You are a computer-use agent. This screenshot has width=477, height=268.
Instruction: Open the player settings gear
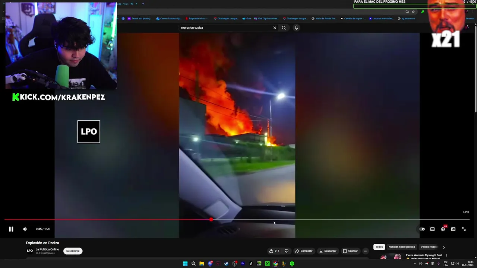443,229
